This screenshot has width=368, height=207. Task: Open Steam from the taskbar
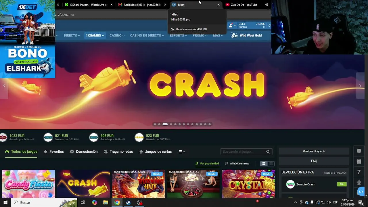coord(128,202)
